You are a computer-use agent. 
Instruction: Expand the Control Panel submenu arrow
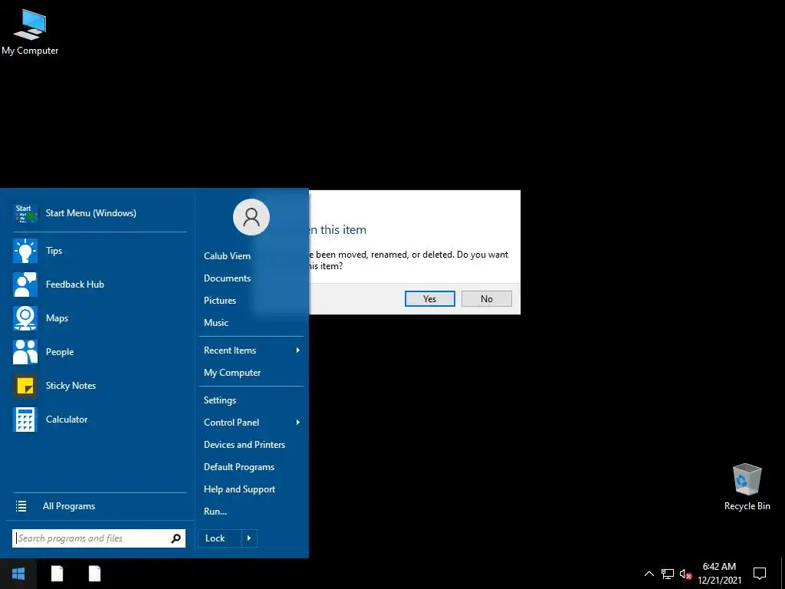[298, 423]
